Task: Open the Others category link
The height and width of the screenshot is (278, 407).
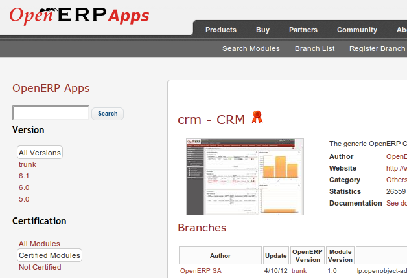Action: 397,180
